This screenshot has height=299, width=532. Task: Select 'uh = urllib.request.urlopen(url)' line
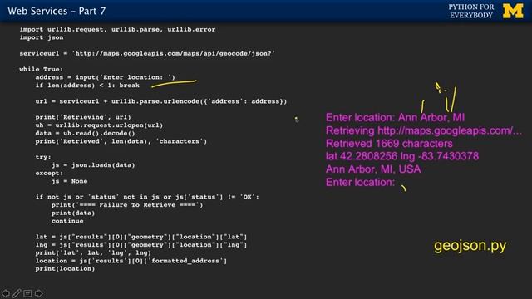point(99,125)
